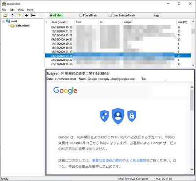
Task: Click email preview scrollbar down arrow
Action: point(192,169)
